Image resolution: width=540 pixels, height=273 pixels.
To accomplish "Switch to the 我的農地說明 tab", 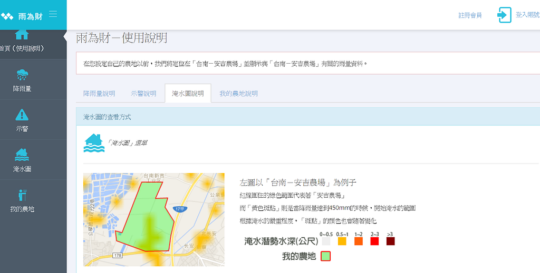I will pyautogui.click(x=239, y=94).
